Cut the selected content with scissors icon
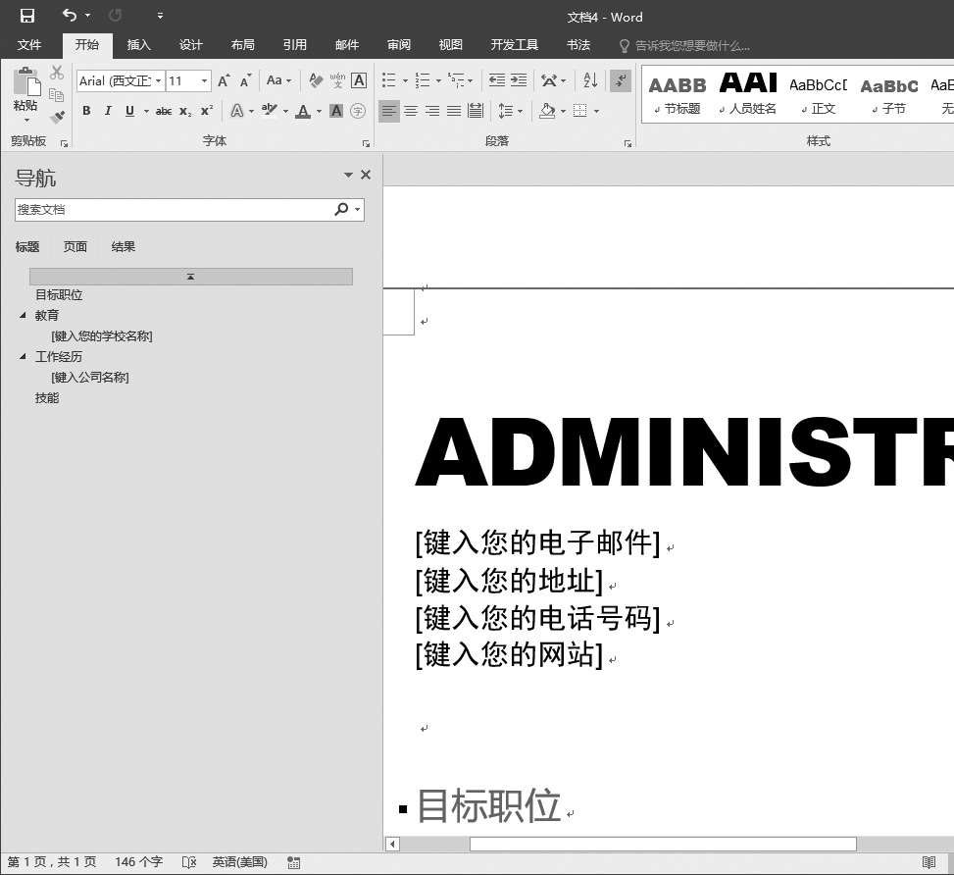The height and width of the screenshot is (875, 954). point(57,73)
